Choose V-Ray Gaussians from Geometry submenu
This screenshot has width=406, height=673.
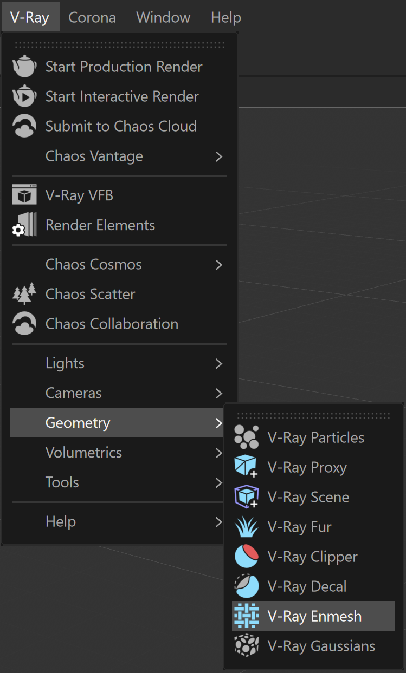tap(313, 646)
